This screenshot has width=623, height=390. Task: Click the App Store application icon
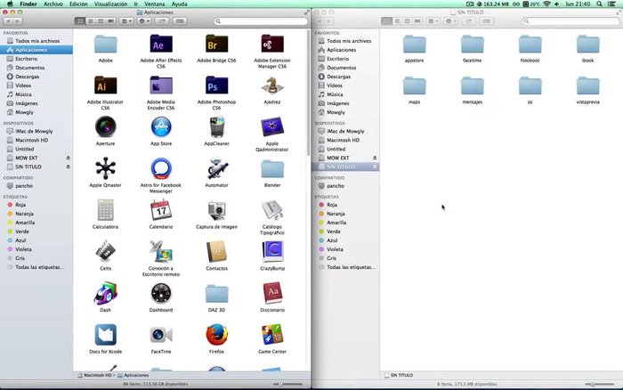(161, 127)
